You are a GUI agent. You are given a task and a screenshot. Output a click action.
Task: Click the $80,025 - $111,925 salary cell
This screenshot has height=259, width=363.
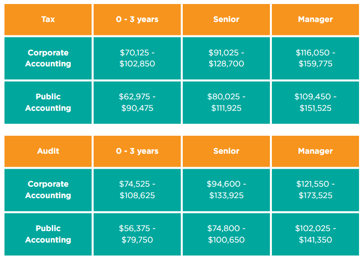click(x=226, y=102)
